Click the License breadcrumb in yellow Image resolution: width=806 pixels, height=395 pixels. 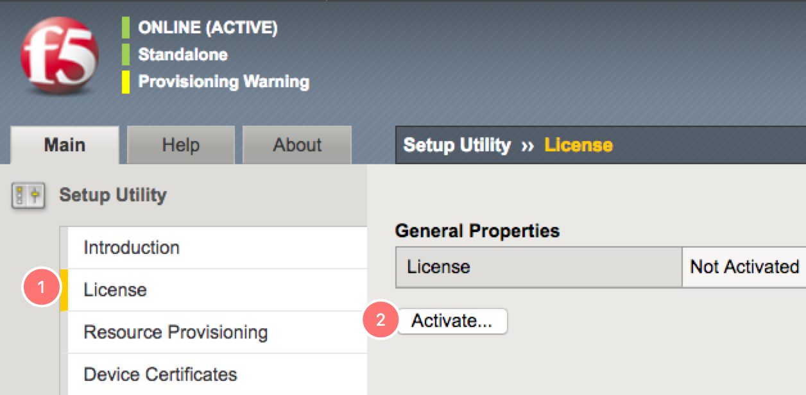(578, 146)
